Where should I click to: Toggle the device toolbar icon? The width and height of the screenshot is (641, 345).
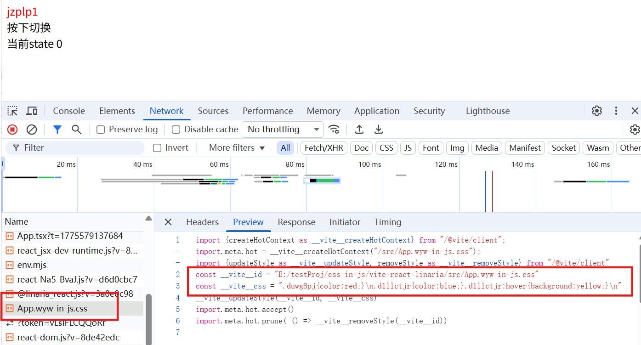pos(32,111)
